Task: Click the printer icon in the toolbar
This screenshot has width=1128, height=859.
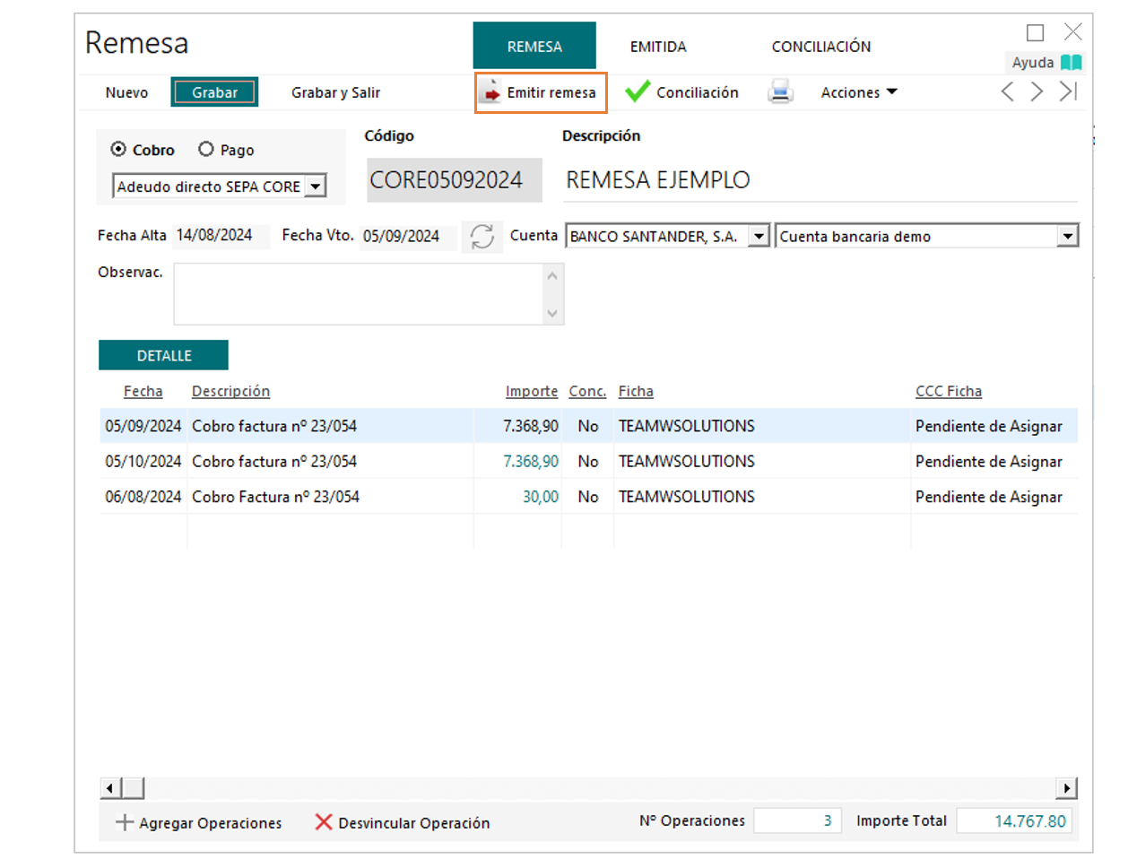Action: (x=780, y=91)
